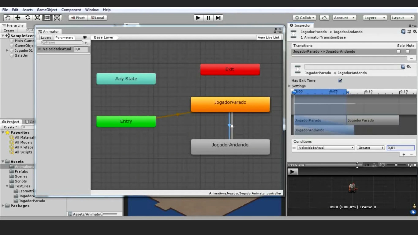Open the Greater comparison dropdown
This screenshot has width=418, height=235.
tap(370, 148)
